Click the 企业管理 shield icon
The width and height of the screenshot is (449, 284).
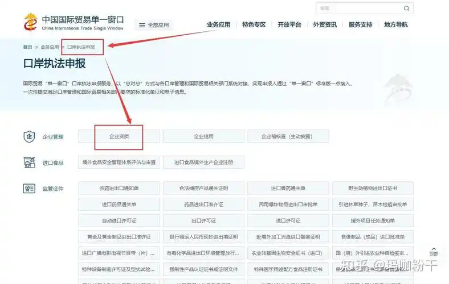point(29,137)
